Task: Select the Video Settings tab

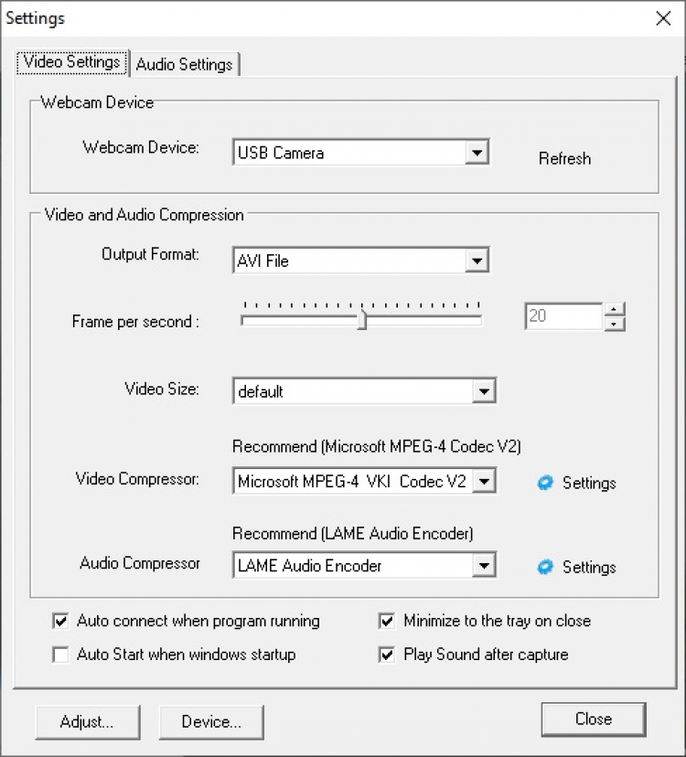Action: coord(72,62)
